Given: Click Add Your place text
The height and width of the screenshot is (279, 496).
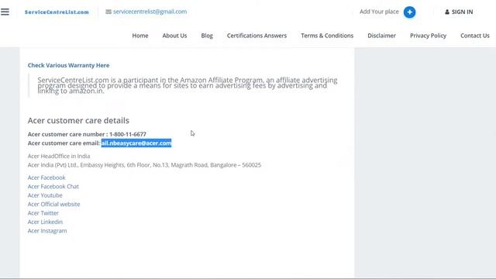Looking at the screenshot, I should [379, 12].
